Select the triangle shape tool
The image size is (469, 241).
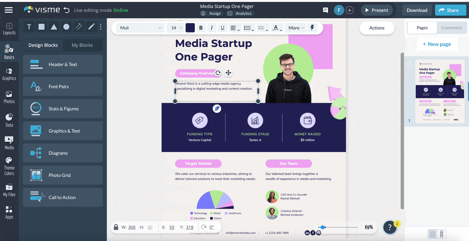pos(54,27)
